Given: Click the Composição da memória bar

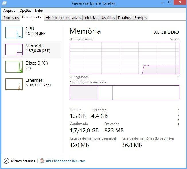Looking at the screenshot, I should click(124, 93).
